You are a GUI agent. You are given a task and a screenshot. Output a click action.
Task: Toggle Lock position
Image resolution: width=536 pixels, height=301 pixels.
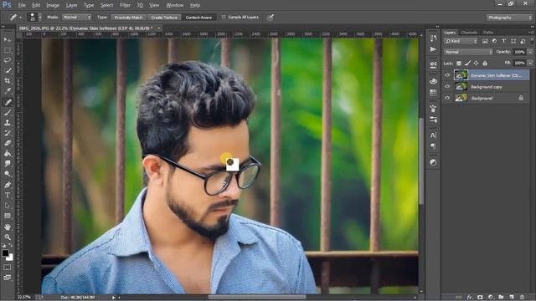point(477,64)
